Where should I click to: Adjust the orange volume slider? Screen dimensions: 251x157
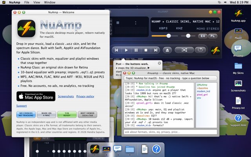coord(165,36)
